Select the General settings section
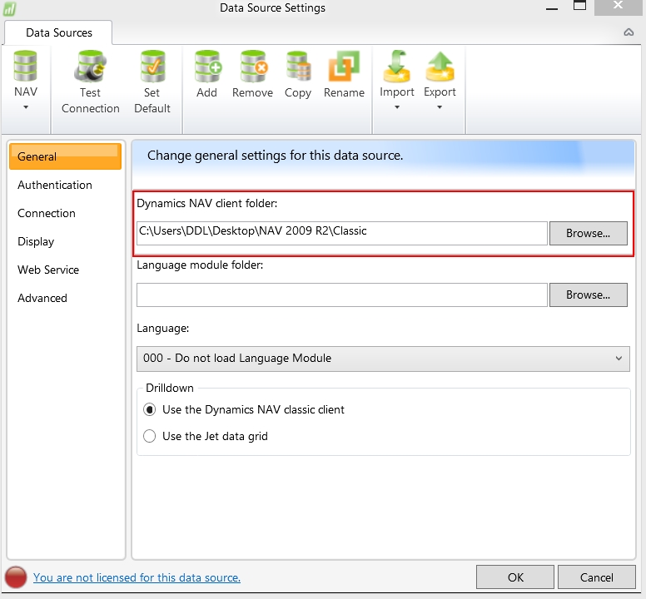 65,156
